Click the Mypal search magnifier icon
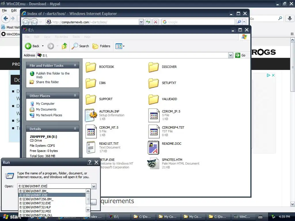This screenshot has height=221, width=295. (x=280, y=18)
